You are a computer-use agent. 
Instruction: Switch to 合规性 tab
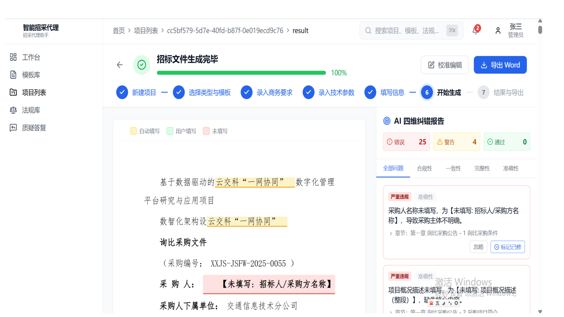pyautogui.click(x=424, y=168)
